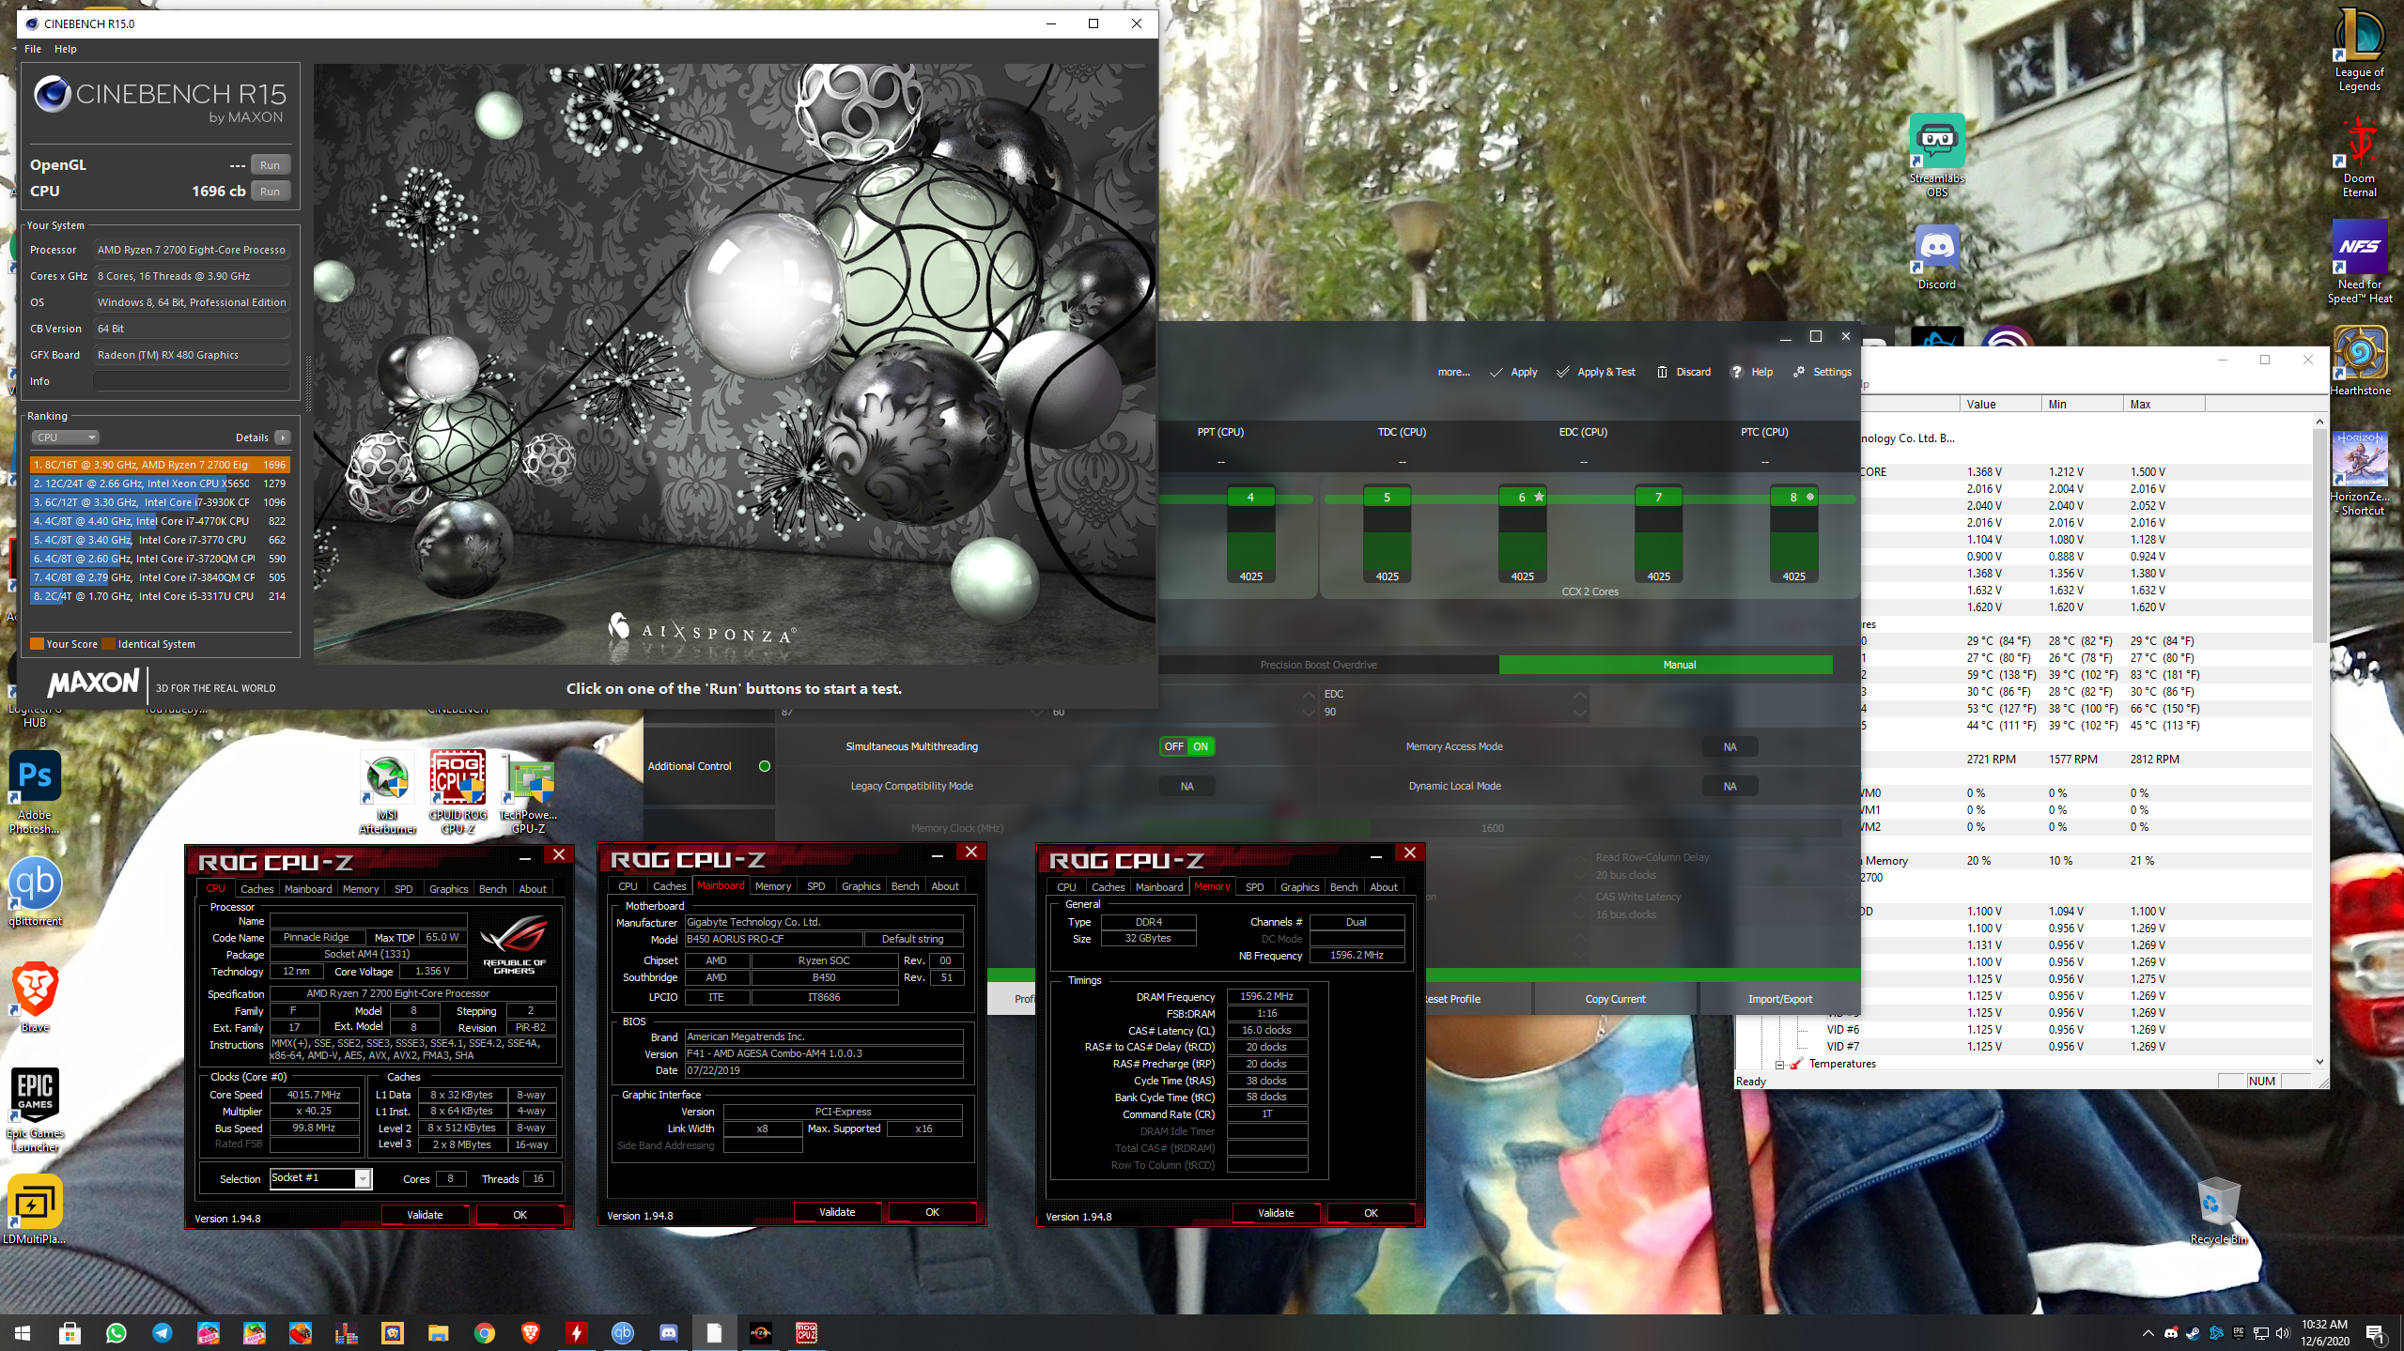This screenshot has width=2404, height=1351.
Task: Select the Brave browser desktop icon
Action: 35,997
